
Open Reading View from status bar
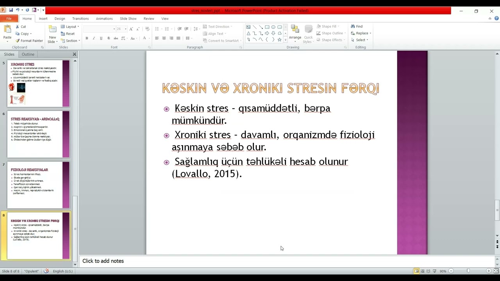point(428,271)
